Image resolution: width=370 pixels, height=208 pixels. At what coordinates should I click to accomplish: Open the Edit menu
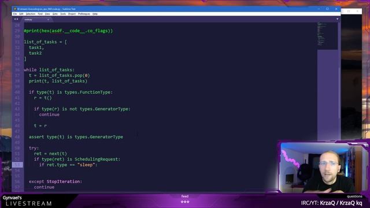21,14
